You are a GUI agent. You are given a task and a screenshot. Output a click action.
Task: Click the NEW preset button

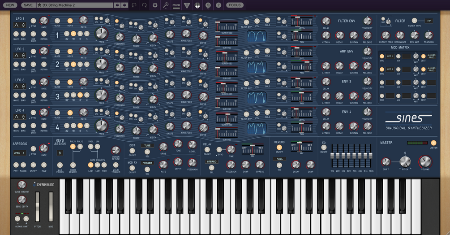pos(10,5)
